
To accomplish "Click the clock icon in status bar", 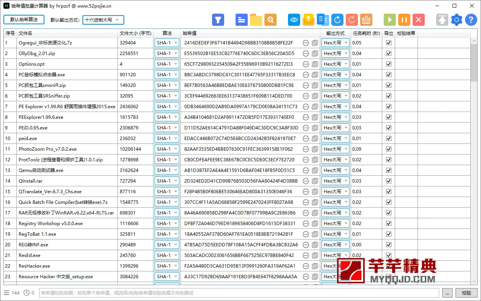I will [x=27, y=293].
